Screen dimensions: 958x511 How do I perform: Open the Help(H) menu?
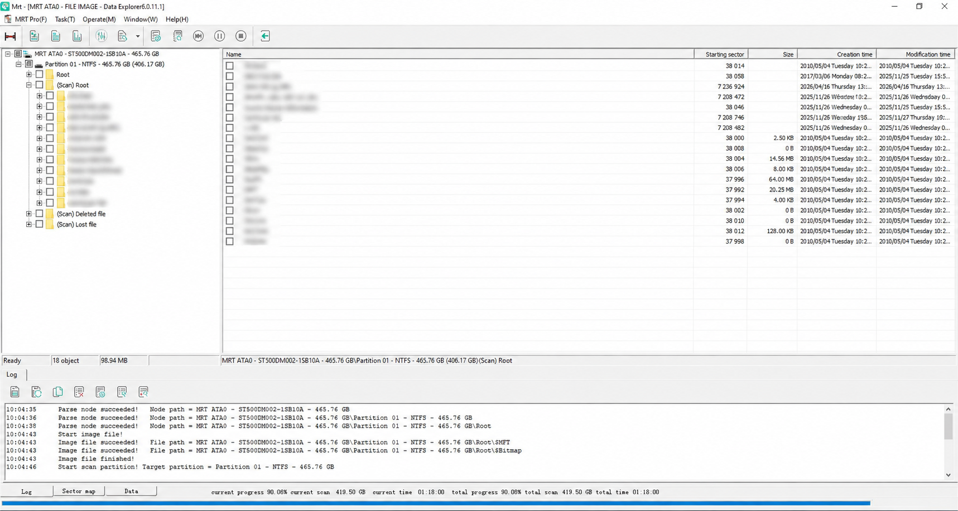click(177, 20)
